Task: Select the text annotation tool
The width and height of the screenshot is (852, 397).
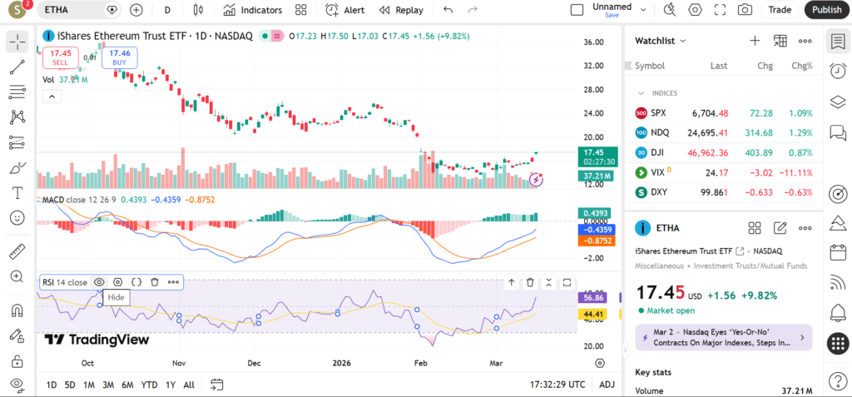Action: click(x=17, y=192)
